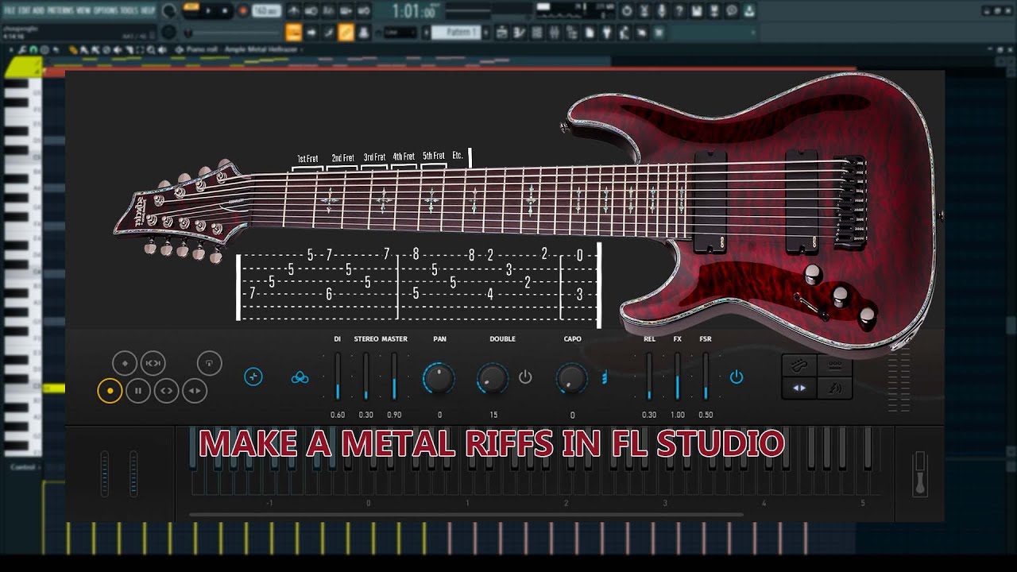Click the question mark help icon
1017x572 pixels.
[679, 11]
